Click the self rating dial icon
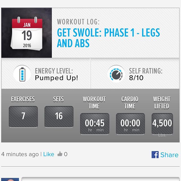 [116, 74]
